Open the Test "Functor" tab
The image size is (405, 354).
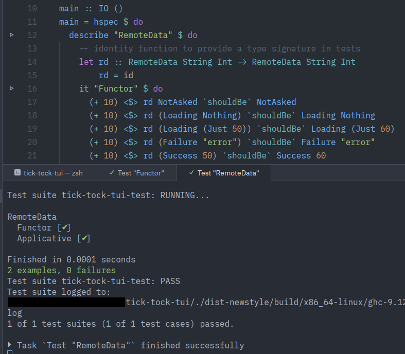(137, 173)
